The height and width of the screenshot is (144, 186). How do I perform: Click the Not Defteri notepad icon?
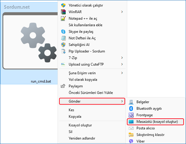click(x=63, y=38)
